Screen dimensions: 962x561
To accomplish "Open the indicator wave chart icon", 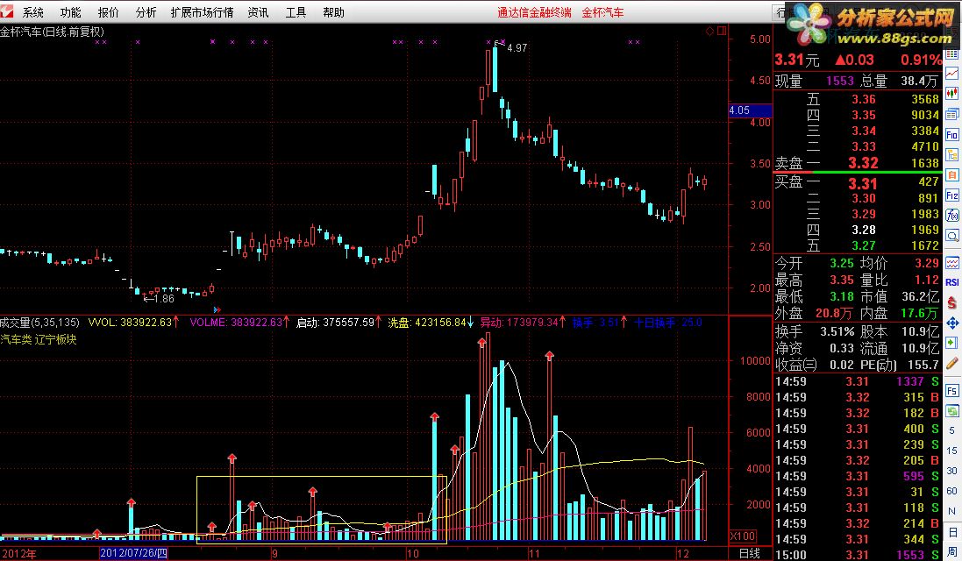I will coord(952,263).
